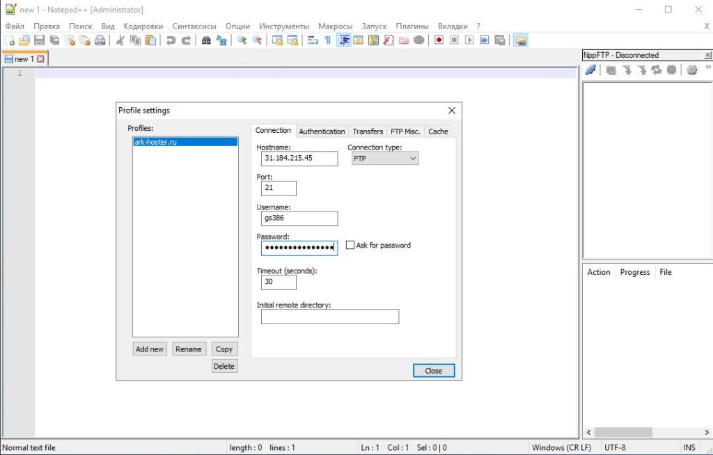Open NppFTP settings gear icon
This screenshot has height=455, width=713.
coord(691,70)
